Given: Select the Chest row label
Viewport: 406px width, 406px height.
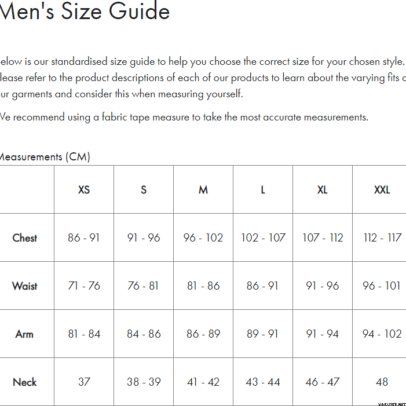Looking at the screenshot, I should click(25, 238).
